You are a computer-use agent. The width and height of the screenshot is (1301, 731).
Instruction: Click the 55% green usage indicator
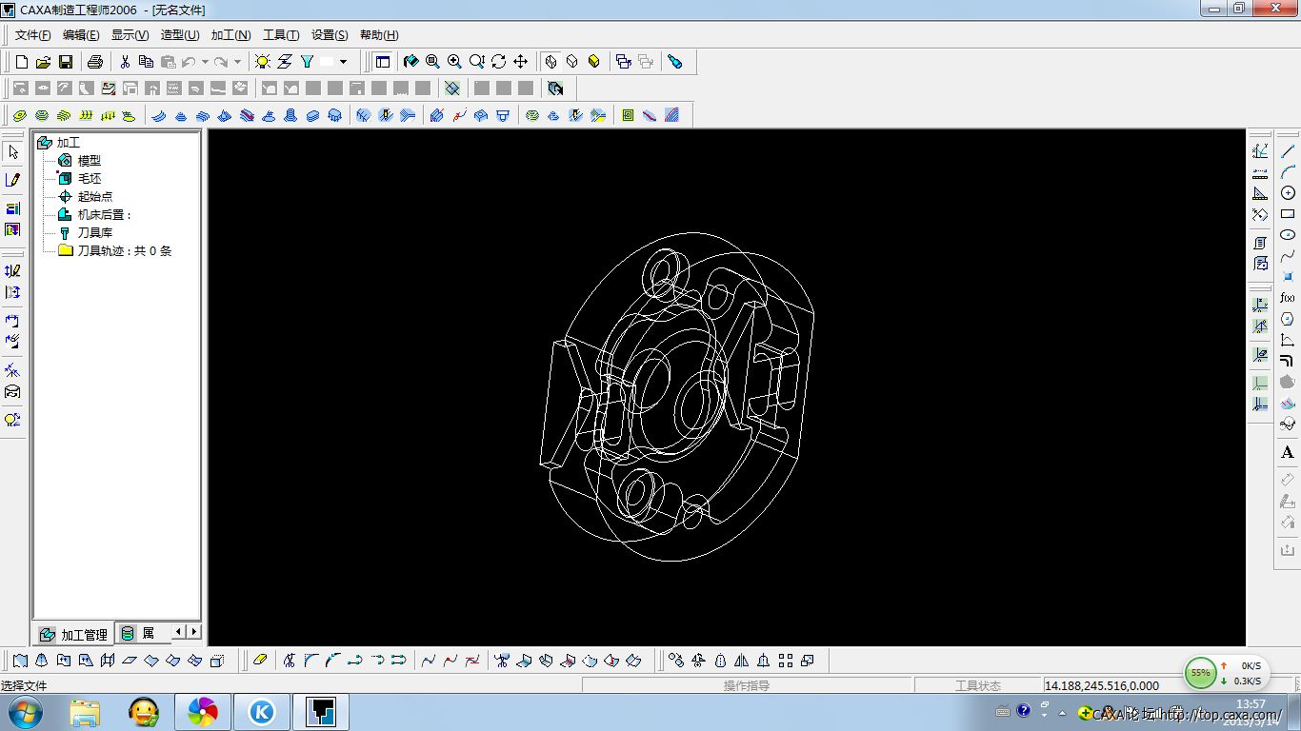pos(1200,673)
